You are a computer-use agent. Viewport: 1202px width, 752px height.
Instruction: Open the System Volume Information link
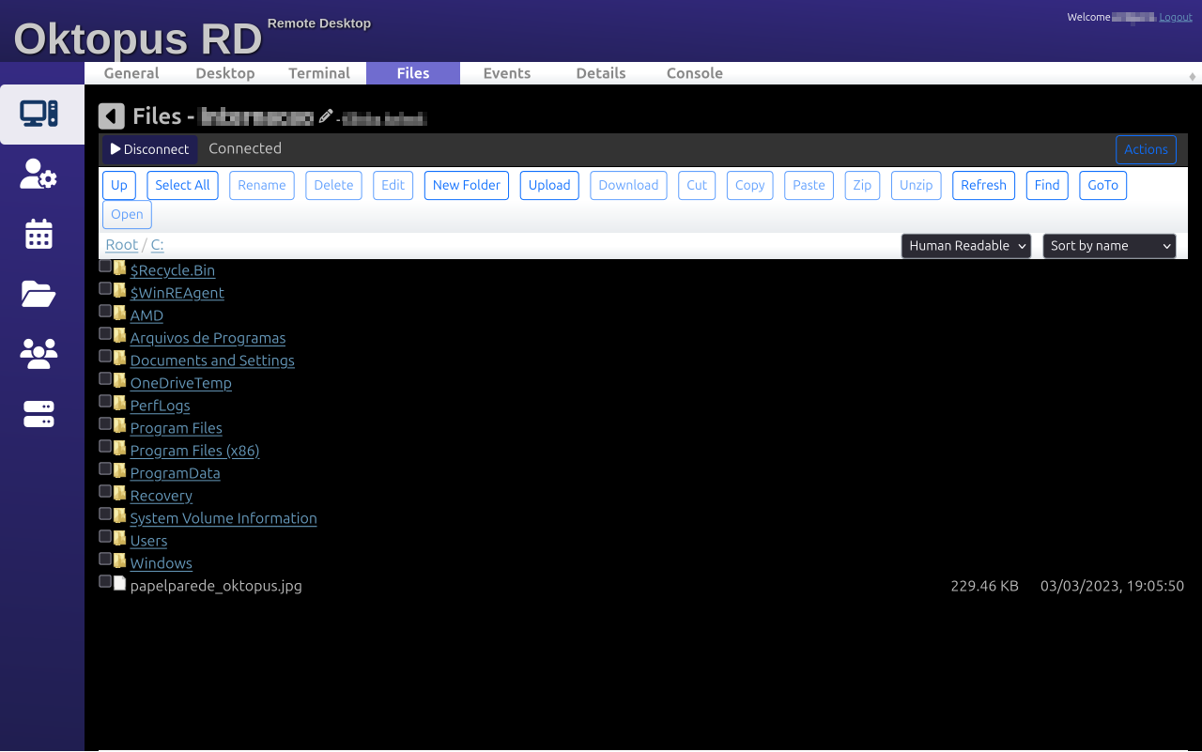223,518
